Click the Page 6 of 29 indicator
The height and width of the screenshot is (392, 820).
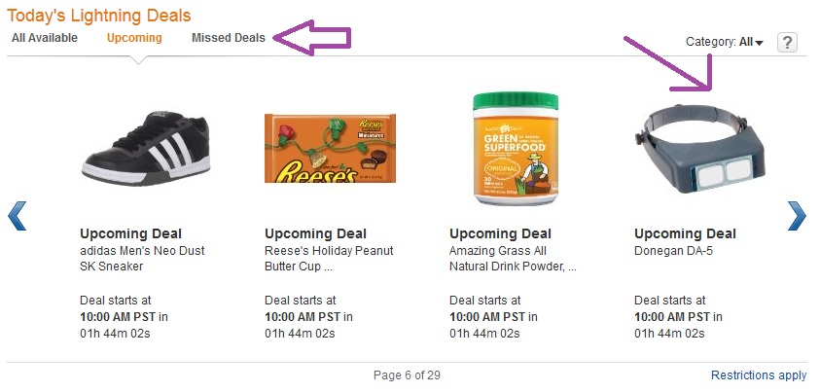click(x=408, y=375)
